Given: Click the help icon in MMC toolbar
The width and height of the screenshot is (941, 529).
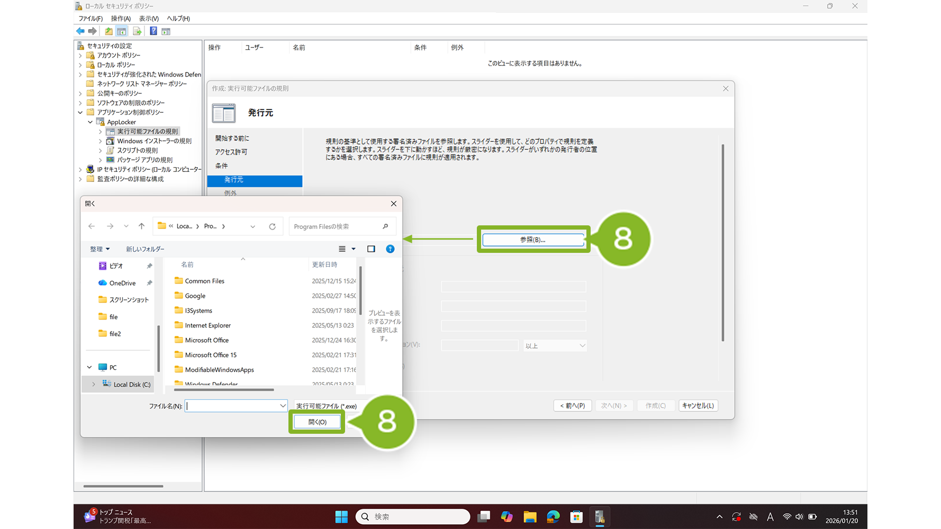Looking at the screenshot, I should point(153,31).
